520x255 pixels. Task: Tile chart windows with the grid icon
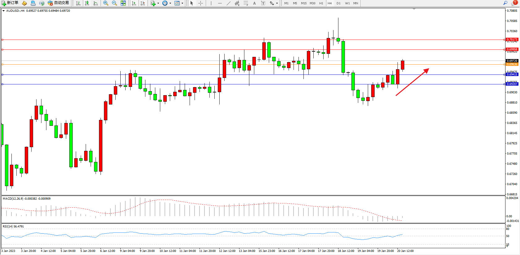click(x=123, y=3)
